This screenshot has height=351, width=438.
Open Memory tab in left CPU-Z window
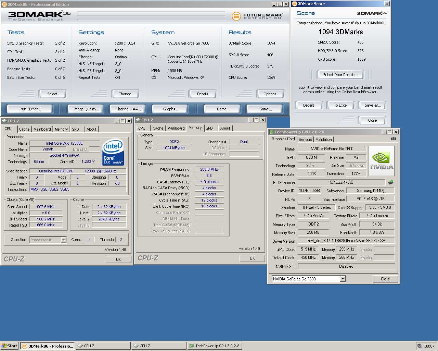coord(61,129)
